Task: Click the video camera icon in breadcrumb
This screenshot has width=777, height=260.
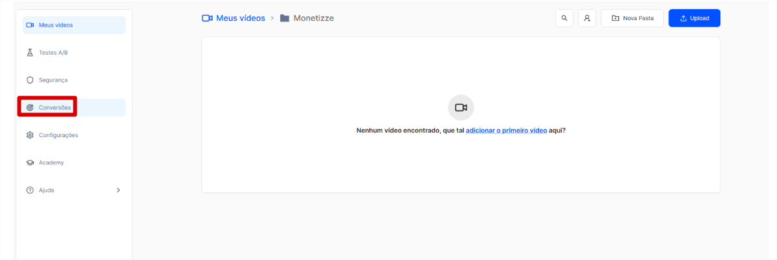Action: point(207,18)
